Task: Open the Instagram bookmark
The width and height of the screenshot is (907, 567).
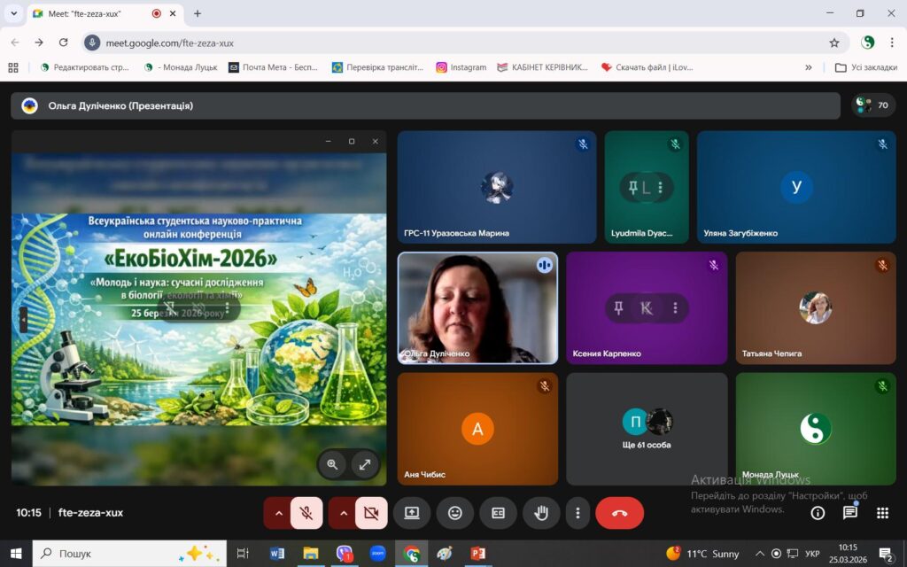Action: point(461,67)
